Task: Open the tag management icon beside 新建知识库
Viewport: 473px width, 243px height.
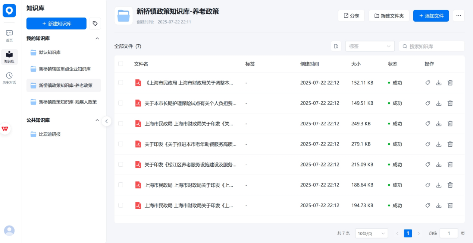Action: pos(95,23)
